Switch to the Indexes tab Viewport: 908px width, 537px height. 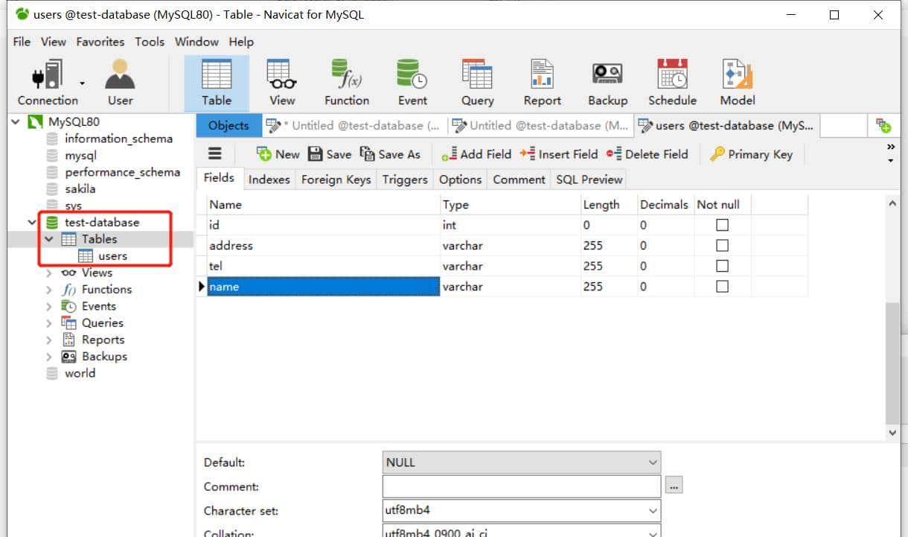269,179
